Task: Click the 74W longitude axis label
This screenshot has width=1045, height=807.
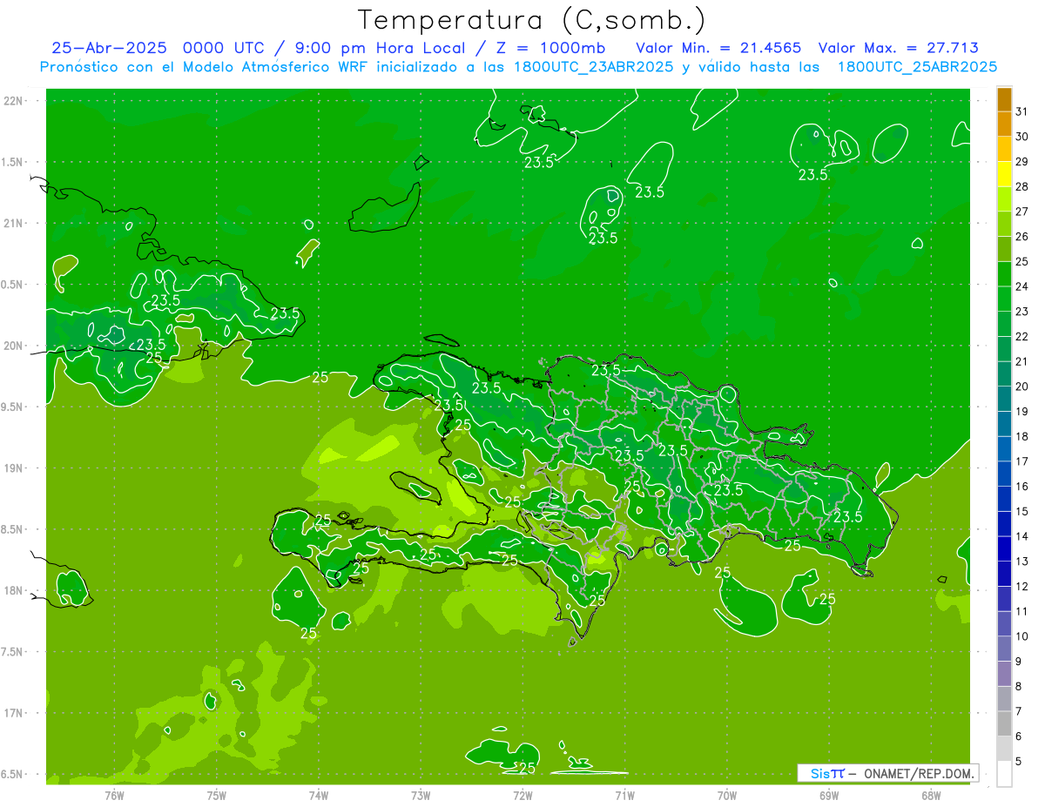Action: pos(319,796)
